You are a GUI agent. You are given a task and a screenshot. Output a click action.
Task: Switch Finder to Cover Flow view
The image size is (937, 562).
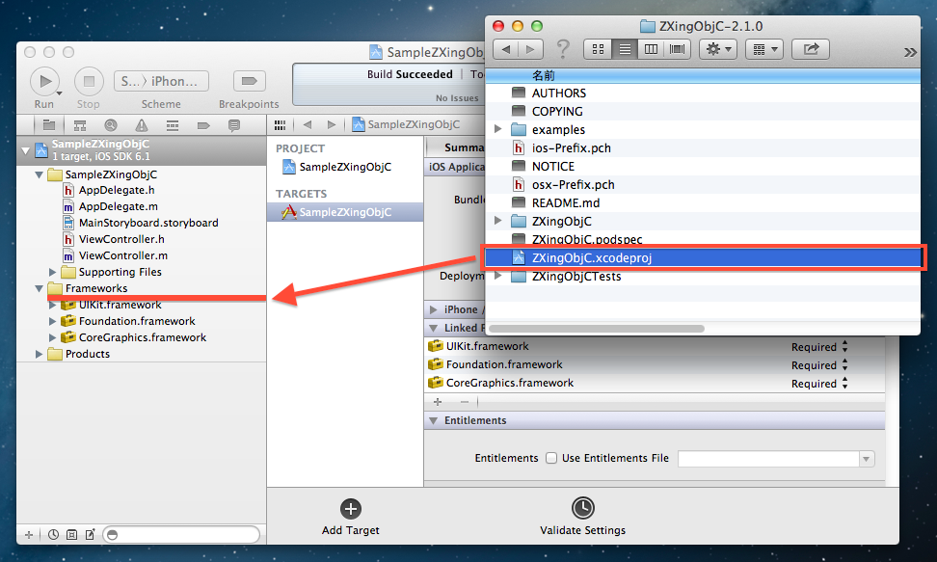coord(677,49)
